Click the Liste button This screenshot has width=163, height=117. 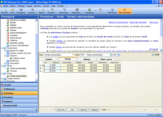[72, 110]
